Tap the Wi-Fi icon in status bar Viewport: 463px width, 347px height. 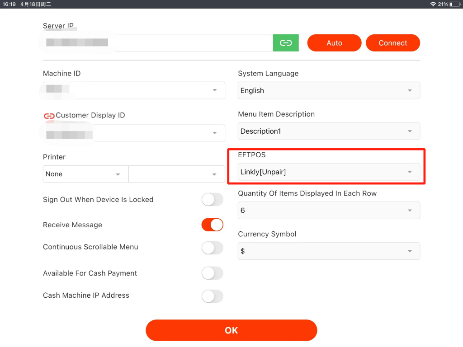click(x=433, y=4)
